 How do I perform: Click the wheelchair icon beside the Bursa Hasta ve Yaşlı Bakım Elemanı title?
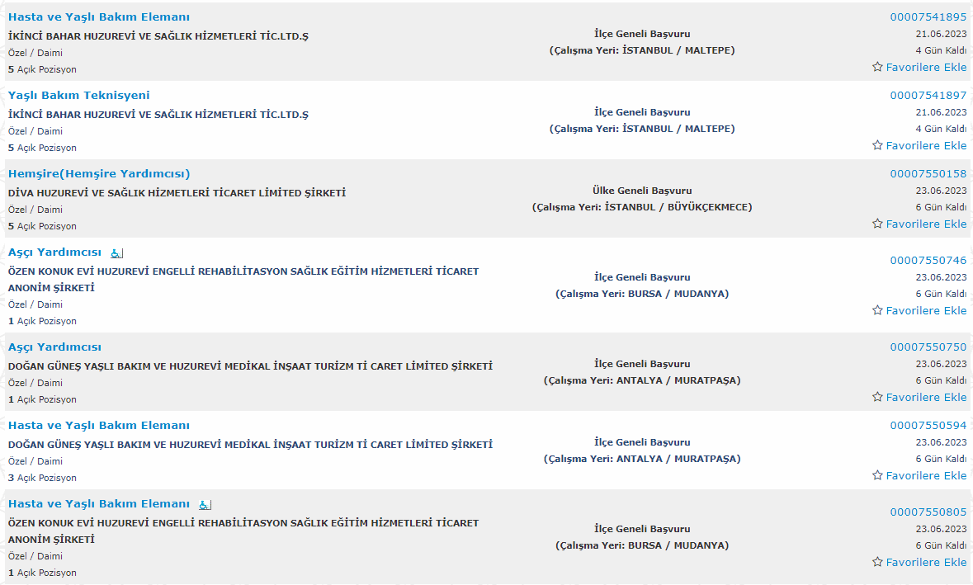pos(205,505)
